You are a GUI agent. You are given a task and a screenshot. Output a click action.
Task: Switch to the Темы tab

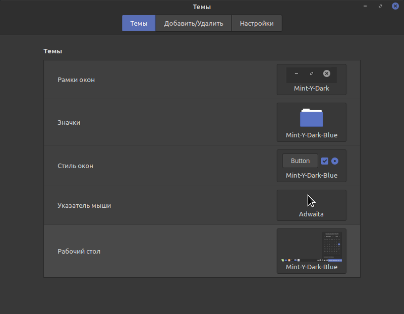(139, 23)
